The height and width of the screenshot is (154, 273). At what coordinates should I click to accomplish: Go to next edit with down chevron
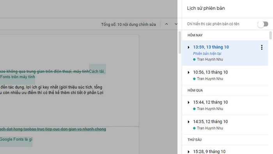(x=176, y=24)
